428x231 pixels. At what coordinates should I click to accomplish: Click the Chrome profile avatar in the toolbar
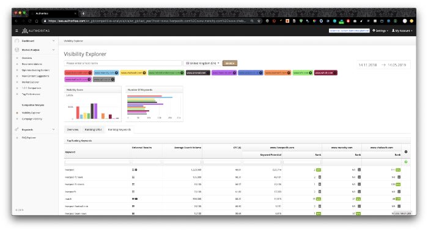(x=405, y=21)
